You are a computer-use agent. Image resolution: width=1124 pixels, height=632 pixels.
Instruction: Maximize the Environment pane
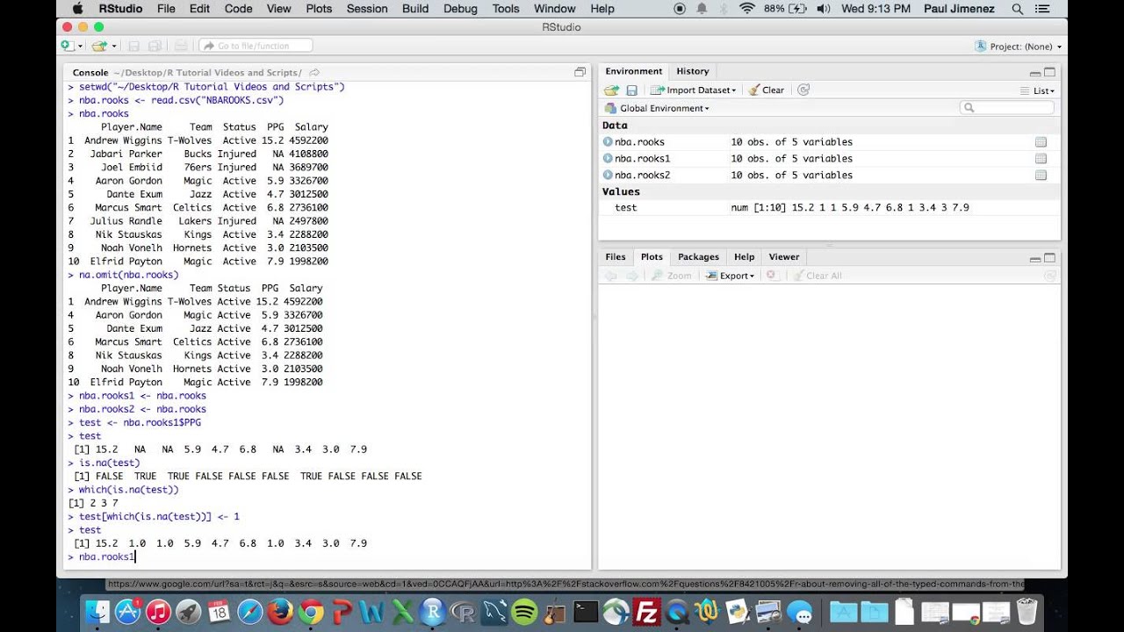click(1049, 72)
